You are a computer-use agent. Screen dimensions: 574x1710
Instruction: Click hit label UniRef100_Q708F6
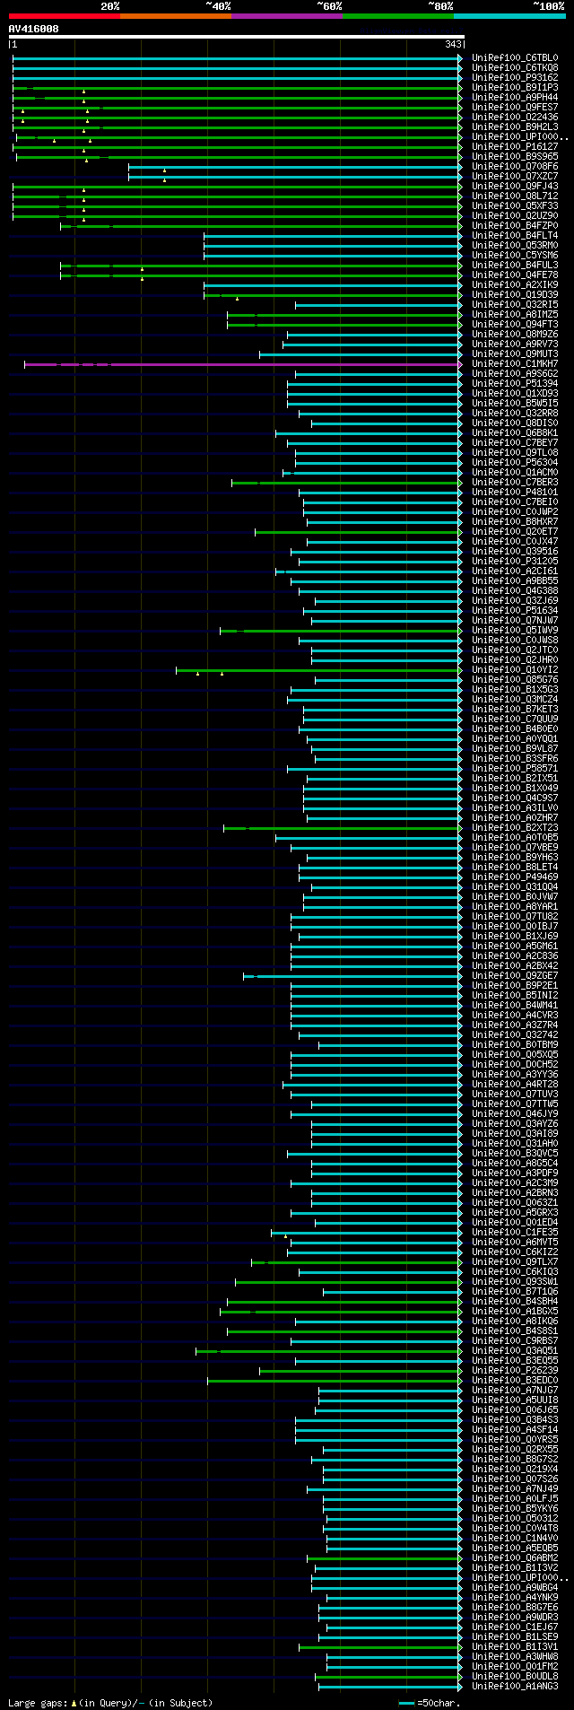click(515, 167)
